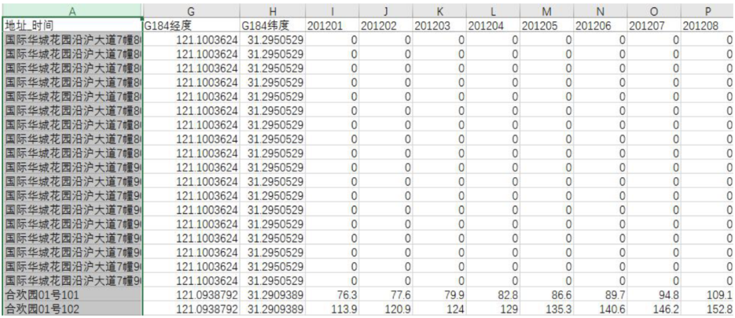The height and width of the screenshot is (318, 735).
Task: Click the G184经度 header cell
Action: click(x=191, y=25)
